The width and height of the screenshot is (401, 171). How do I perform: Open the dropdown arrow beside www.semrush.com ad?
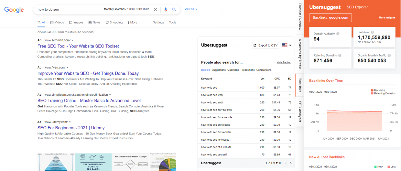(x=73, y=40)
